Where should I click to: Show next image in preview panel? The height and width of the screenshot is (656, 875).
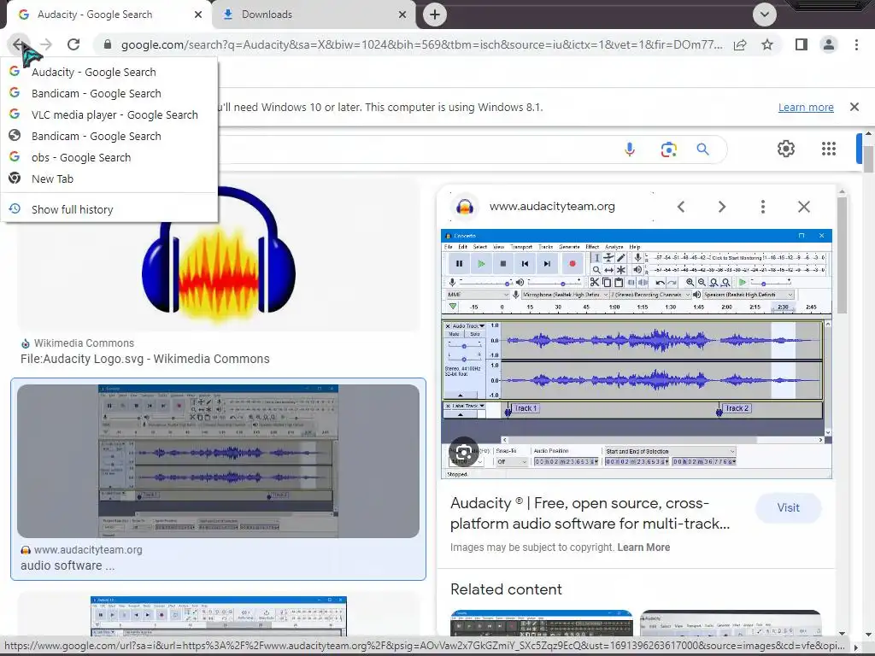[x=721, y=207]
